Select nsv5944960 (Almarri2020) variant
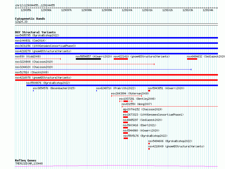Viewport: 225px width, 169px height. tap(125, 133)
